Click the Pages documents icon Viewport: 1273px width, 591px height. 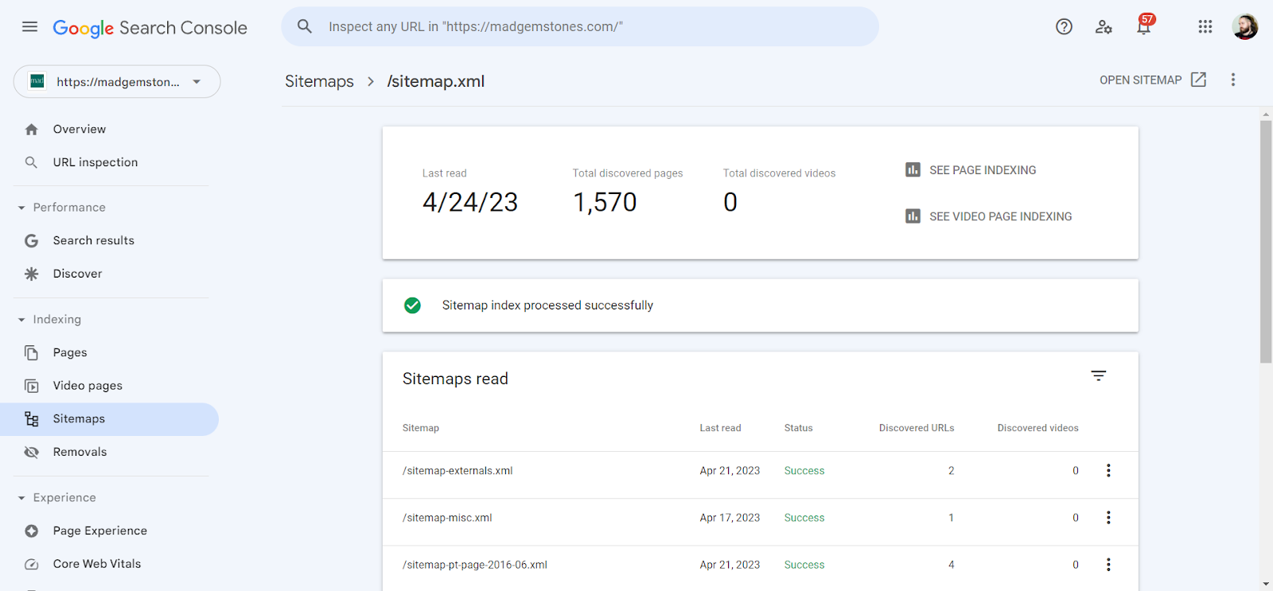pyautogui.click(x=31, y=352)
